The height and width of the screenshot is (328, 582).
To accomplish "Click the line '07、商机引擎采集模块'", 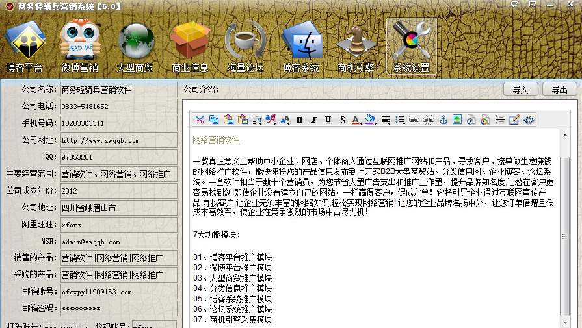I will 232,319.
